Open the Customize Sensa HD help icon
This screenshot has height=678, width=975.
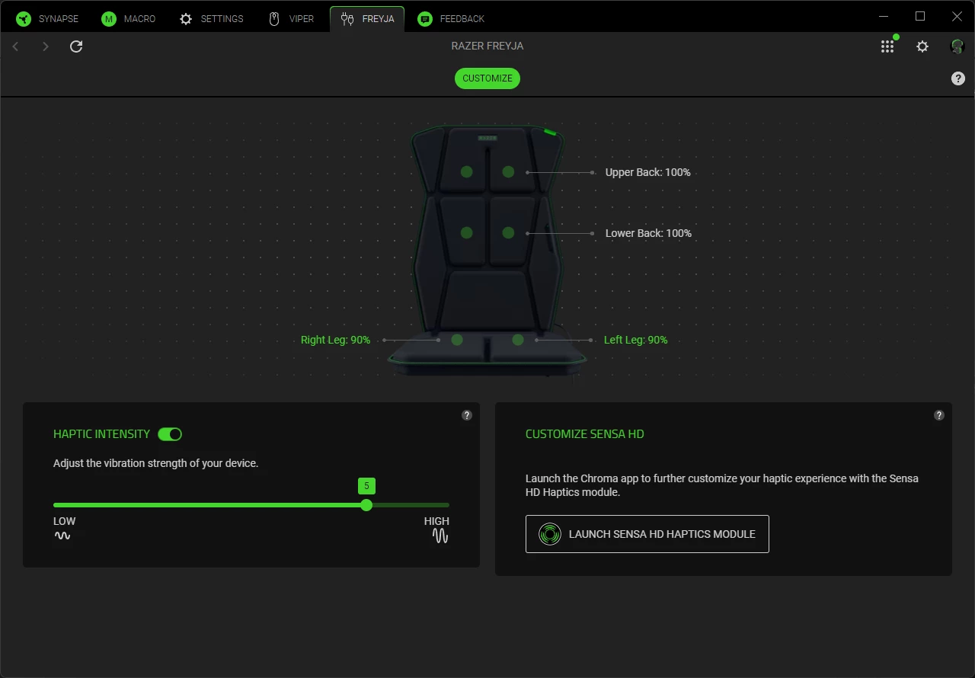point(939,415)
